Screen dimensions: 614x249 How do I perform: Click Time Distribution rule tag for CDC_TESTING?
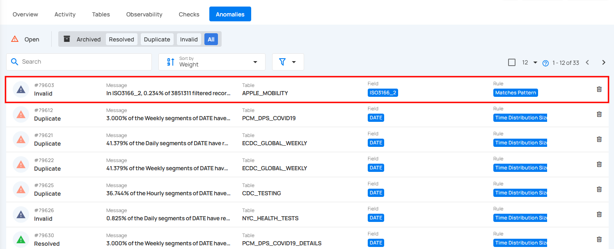(x=520, y=193)
